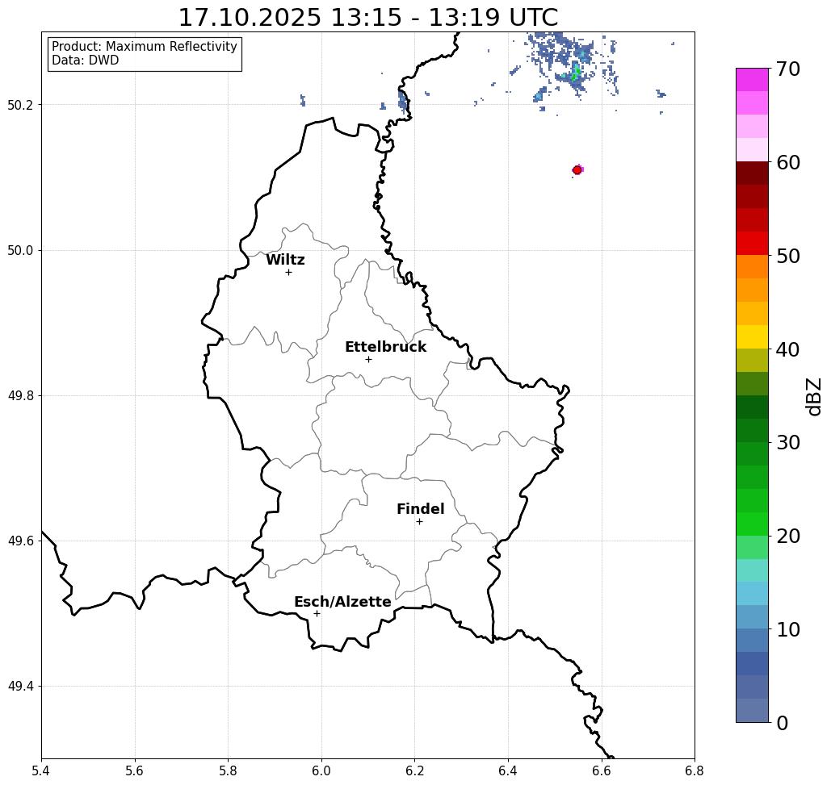Click the bright red colorbar segment below 50
The height and width of the screenshot is (785, 831).
pos(752,244)
